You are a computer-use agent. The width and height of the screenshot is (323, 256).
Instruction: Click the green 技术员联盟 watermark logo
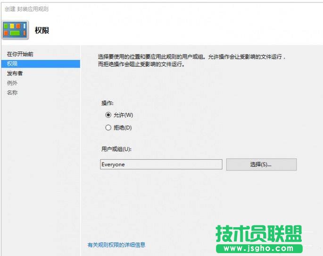point(258,234)
